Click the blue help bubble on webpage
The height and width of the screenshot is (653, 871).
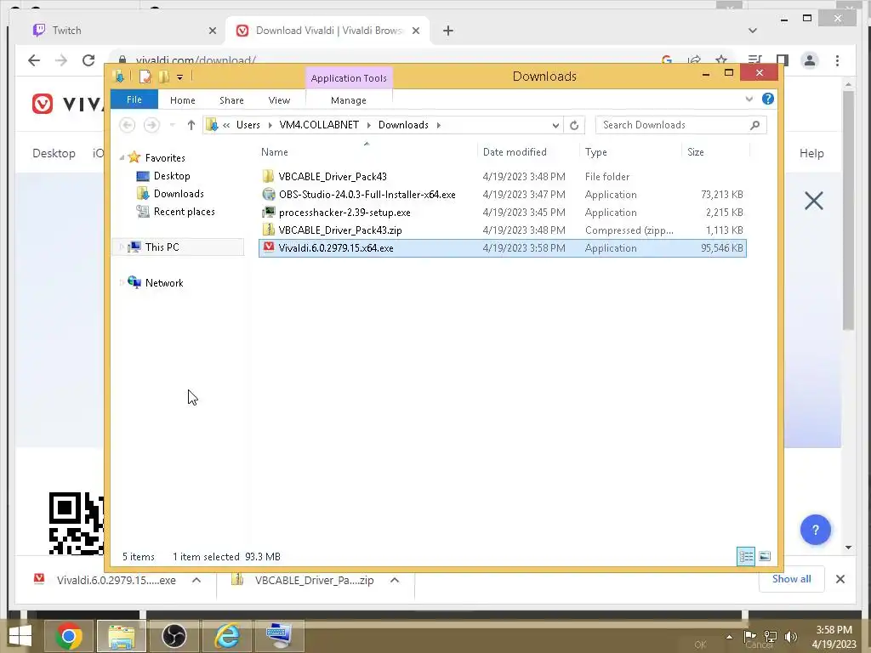click(815, 530)
